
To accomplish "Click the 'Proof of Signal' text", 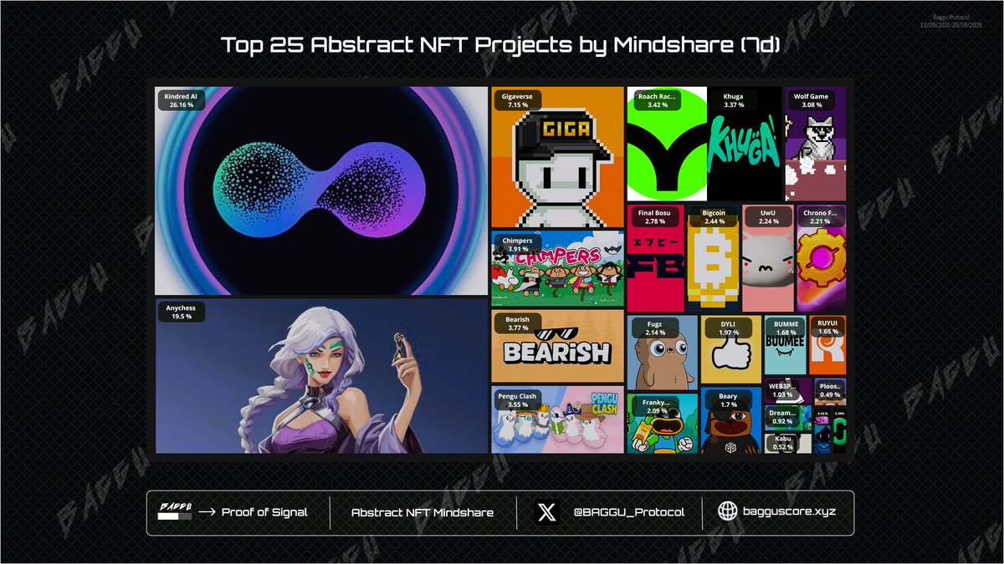I will tap(264, 512).
